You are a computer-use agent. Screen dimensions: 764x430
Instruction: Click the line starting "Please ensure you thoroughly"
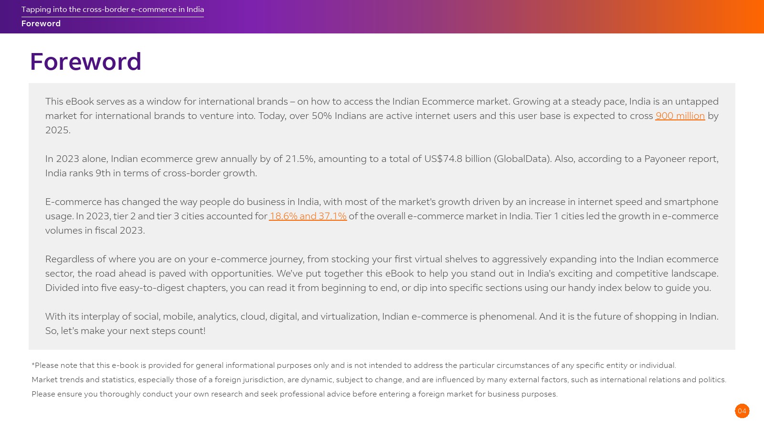pos(294,394)
